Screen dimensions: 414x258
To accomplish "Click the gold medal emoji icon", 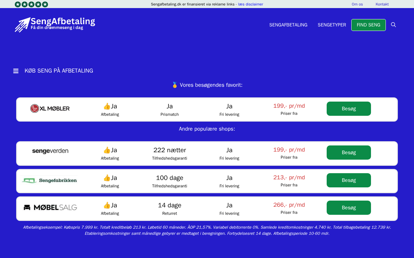I will click(175, 85).
